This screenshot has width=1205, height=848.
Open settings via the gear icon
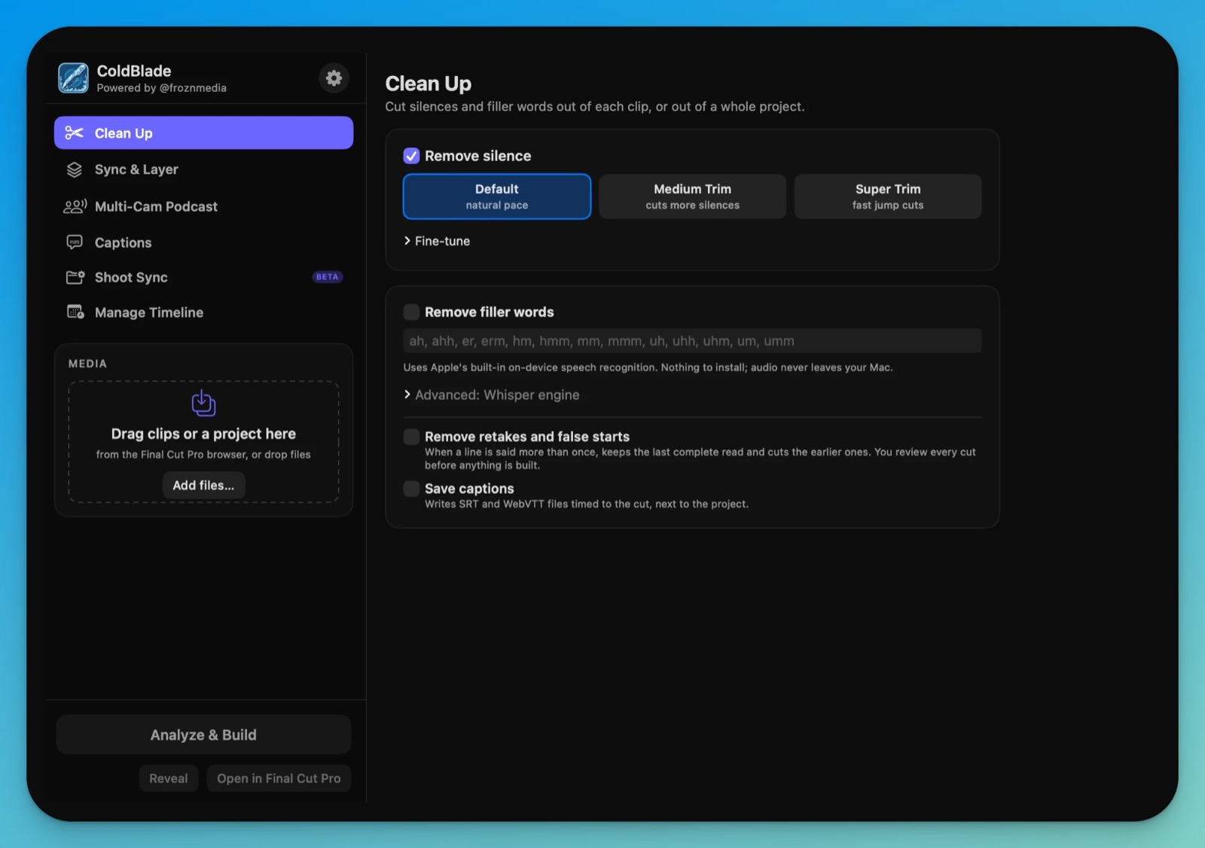click(334, 78)
